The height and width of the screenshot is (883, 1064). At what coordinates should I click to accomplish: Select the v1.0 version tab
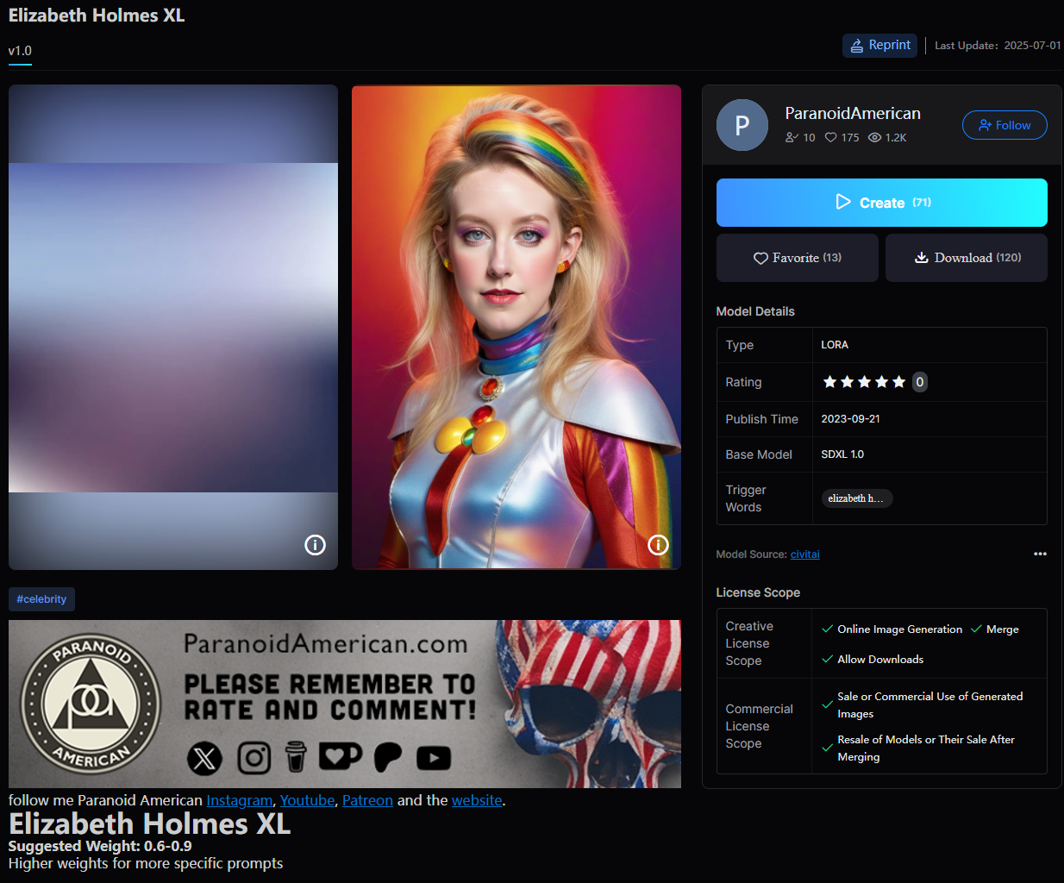[20, 51]
